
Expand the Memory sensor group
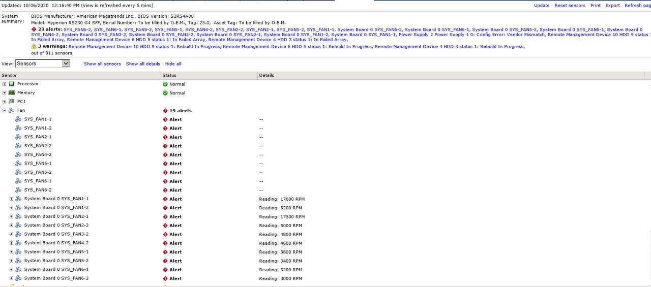(x=5, y=93)
